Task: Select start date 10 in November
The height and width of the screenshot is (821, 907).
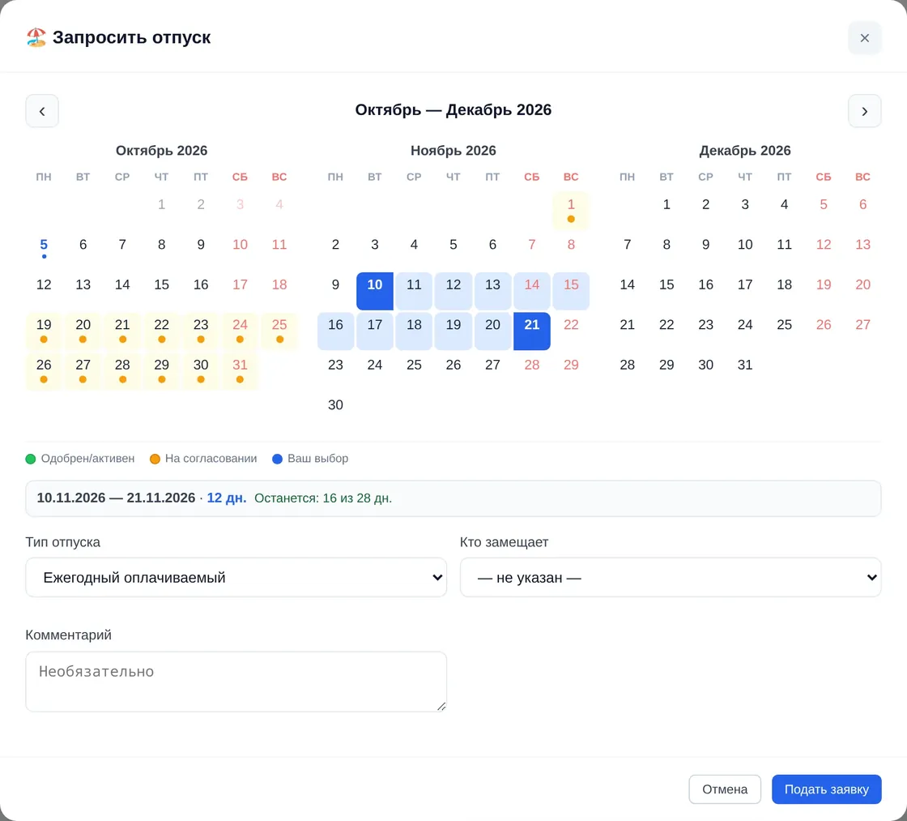Action: coord(375,291)
